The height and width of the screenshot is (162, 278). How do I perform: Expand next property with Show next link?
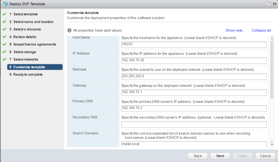(x=235, y=30)
